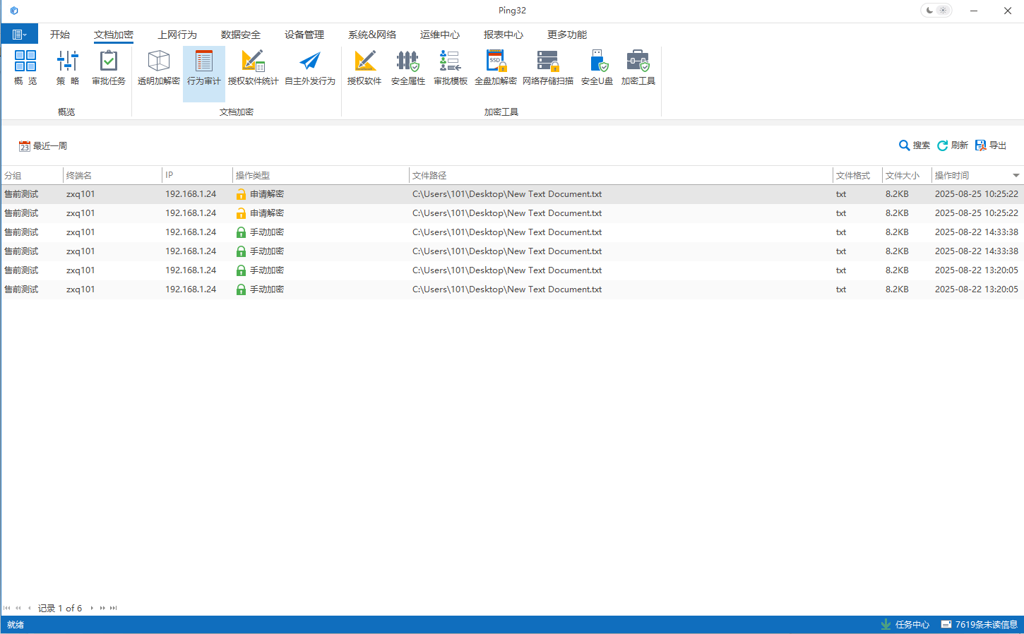The image size is (1024, 634).
Task: Open the 加密工具 toolbox icon
Action: point(638,68)
